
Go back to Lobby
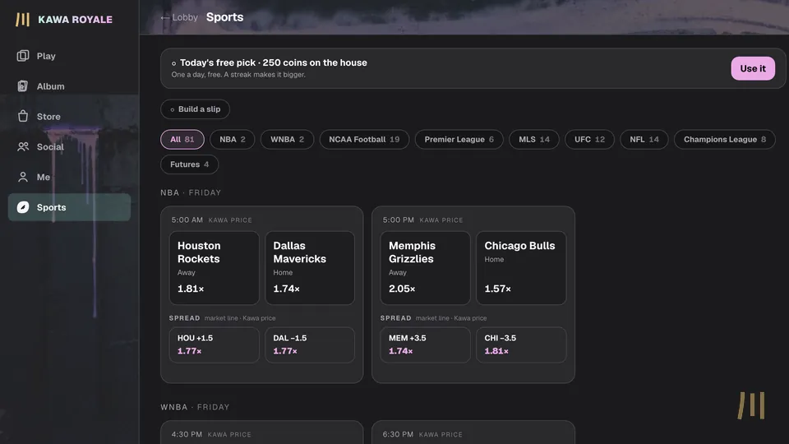click(x=179, y=17)
